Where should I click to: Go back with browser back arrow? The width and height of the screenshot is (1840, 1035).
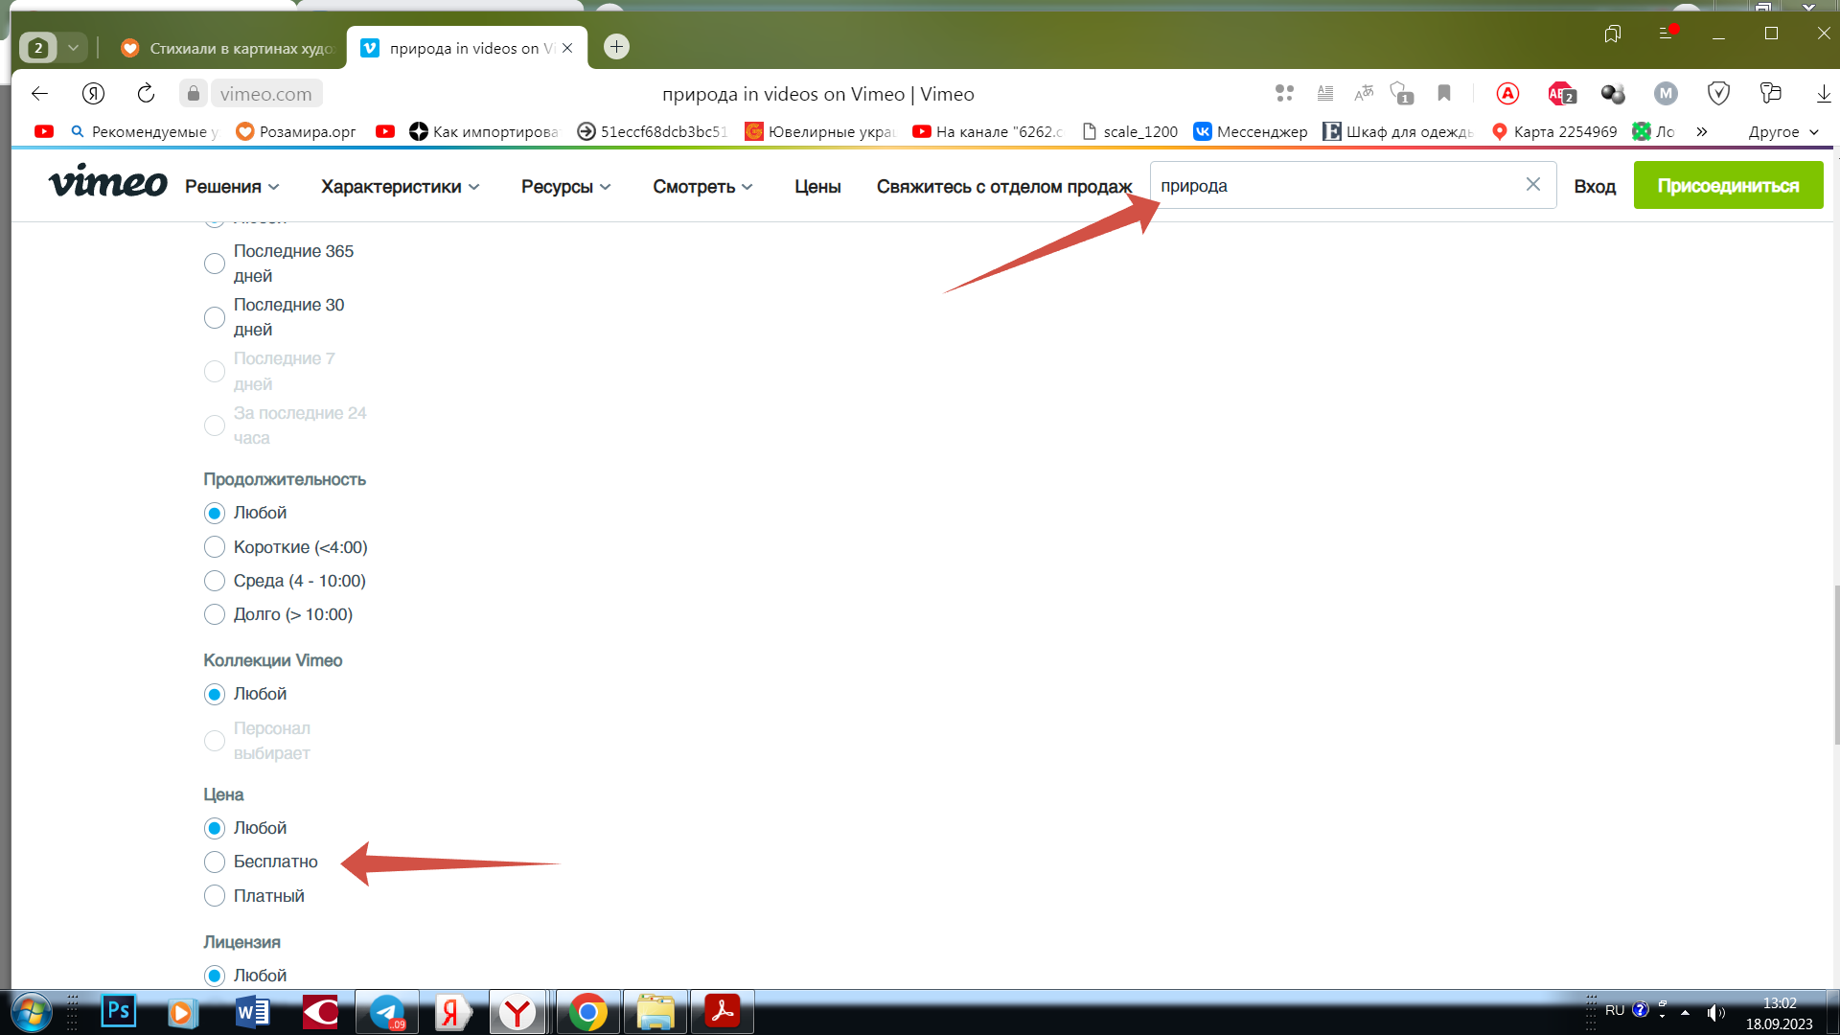coord(39,93)
